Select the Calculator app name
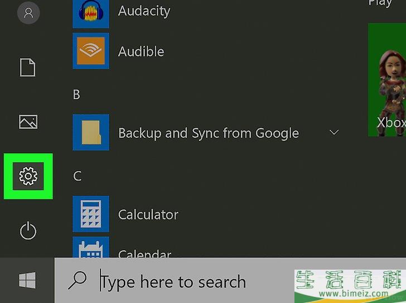The height and width of the screenshot is (303, 406). pyautogui.click(x=148, y=215)
